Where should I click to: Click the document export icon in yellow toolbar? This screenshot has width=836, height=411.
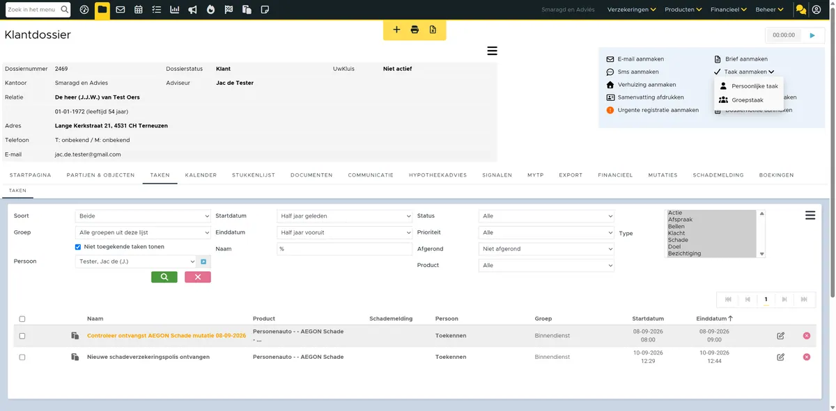(x=433, y=29)
